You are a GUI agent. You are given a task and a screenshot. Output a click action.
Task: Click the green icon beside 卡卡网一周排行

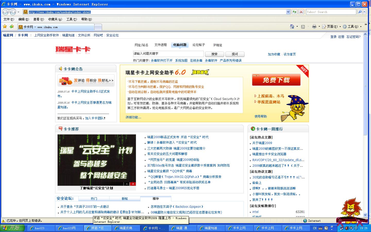pos(253,129)
